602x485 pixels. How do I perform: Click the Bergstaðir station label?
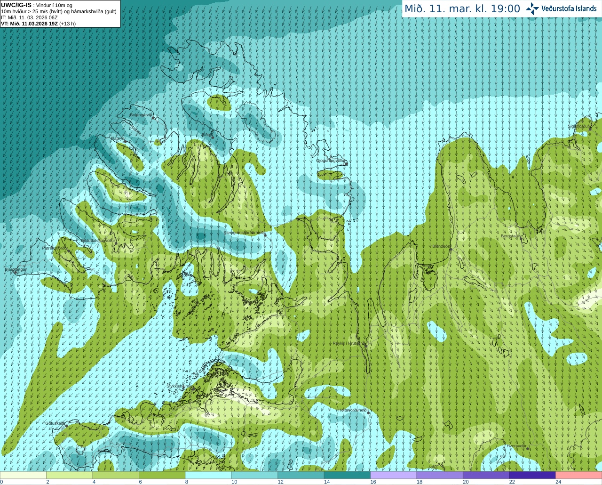[x=511, y=236]
